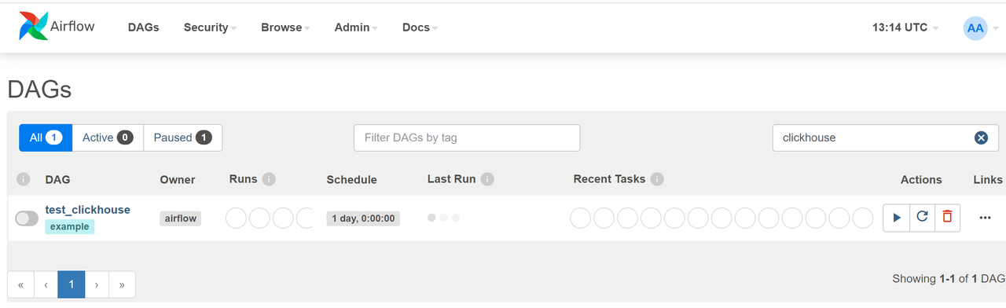Toggle pause switch for test_clickhouse
Image resolution: width=1006 pixels, height=308 pixels.
[x=27, y=218]
